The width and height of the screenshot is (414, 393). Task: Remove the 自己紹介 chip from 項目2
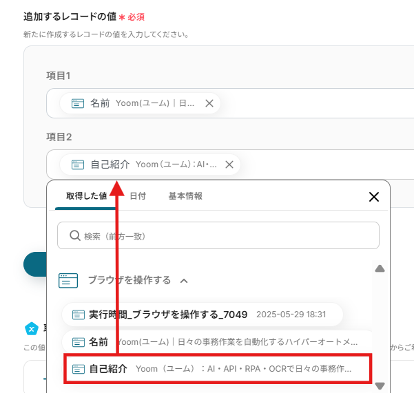point(229,164)
